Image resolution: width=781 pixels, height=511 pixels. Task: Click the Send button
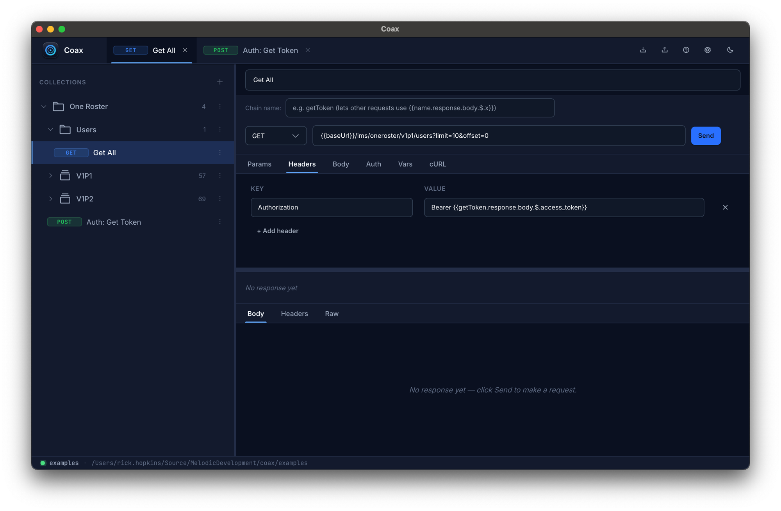(706, 136)
